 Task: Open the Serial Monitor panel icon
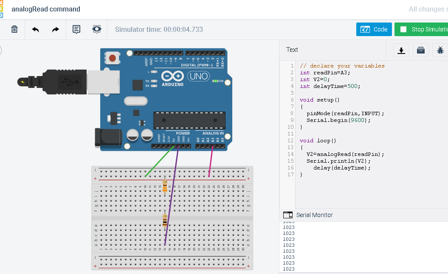tap(287, 215)
